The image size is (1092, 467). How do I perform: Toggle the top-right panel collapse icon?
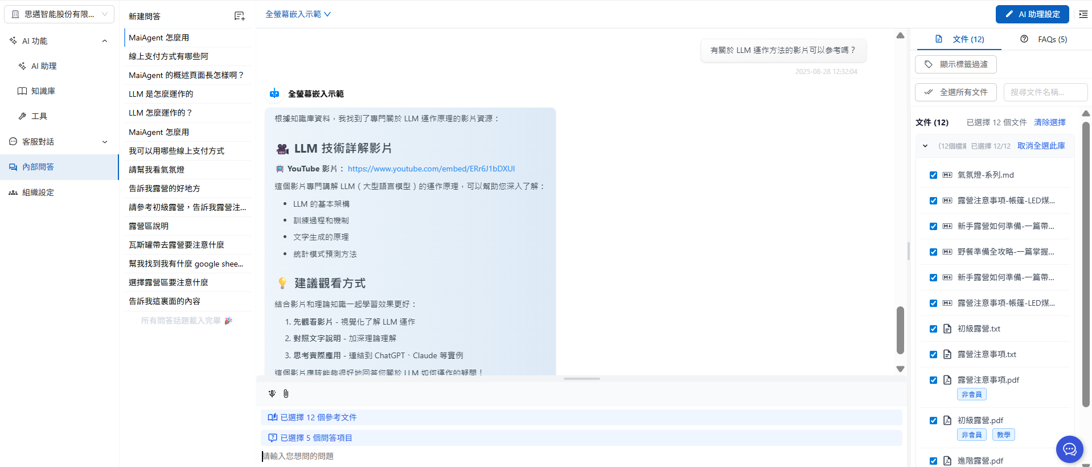coord(1083,14)
